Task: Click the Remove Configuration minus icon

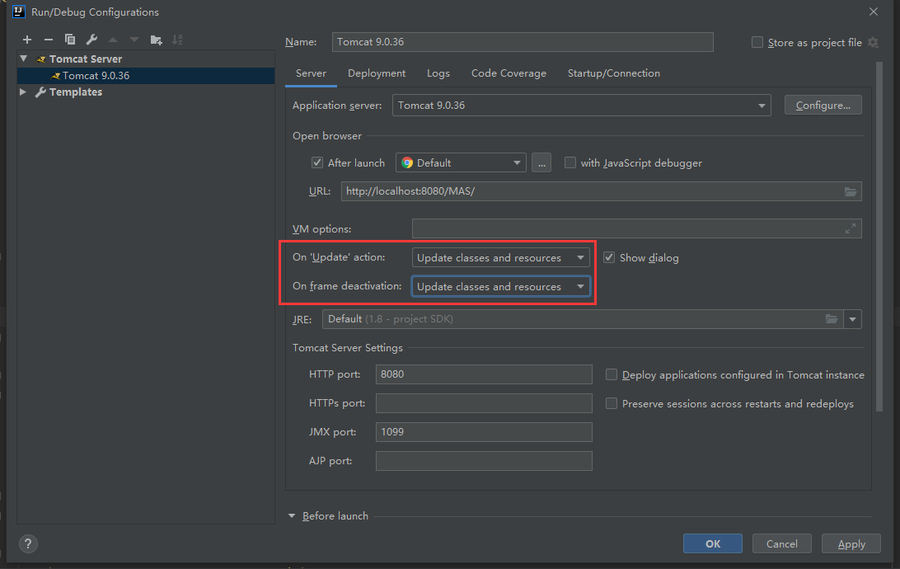Action: point(49,40)
